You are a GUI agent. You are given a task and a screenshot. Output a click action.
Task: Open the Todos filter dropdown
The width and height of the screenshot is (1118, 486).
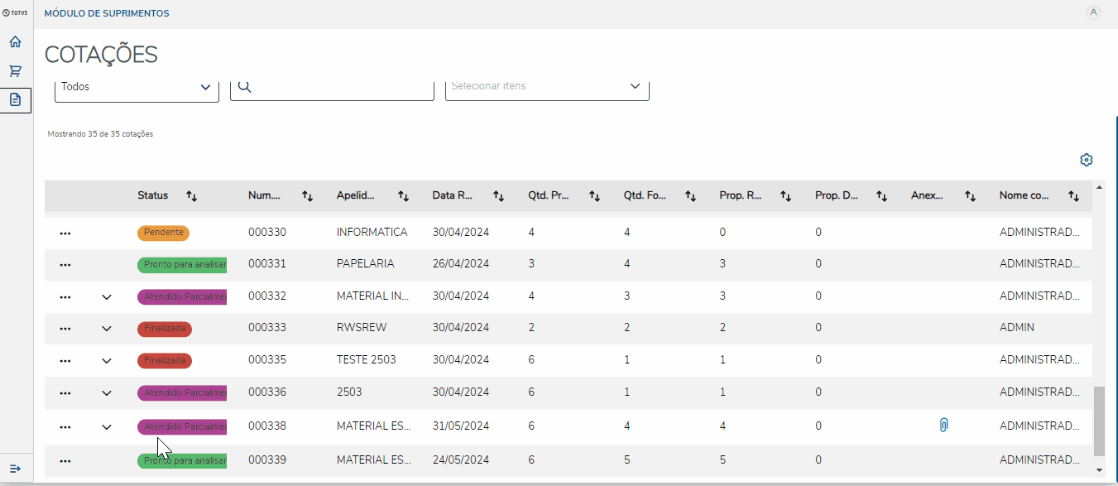tap(137, 87)
